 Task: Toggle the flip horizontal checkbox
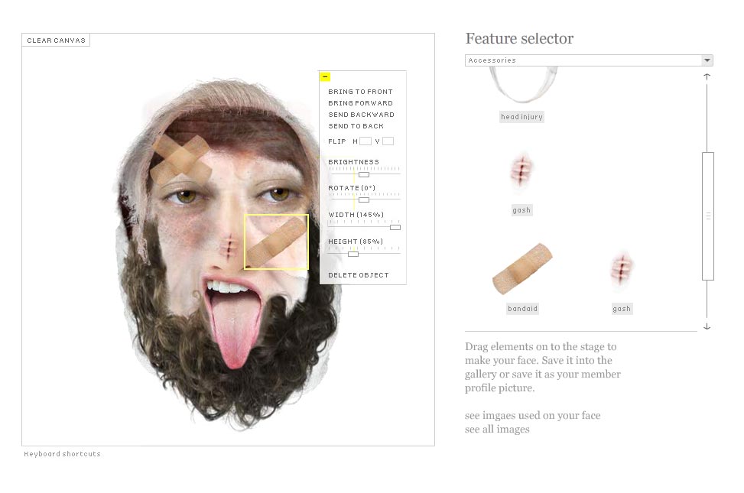tap(366, 141)
